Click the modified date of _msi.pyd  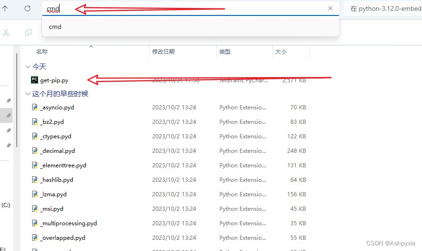pyautogui.click(x=174, y=209)
